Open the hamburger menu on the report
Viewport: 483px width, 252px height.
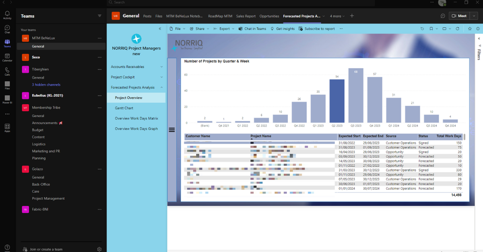[172, 130]
